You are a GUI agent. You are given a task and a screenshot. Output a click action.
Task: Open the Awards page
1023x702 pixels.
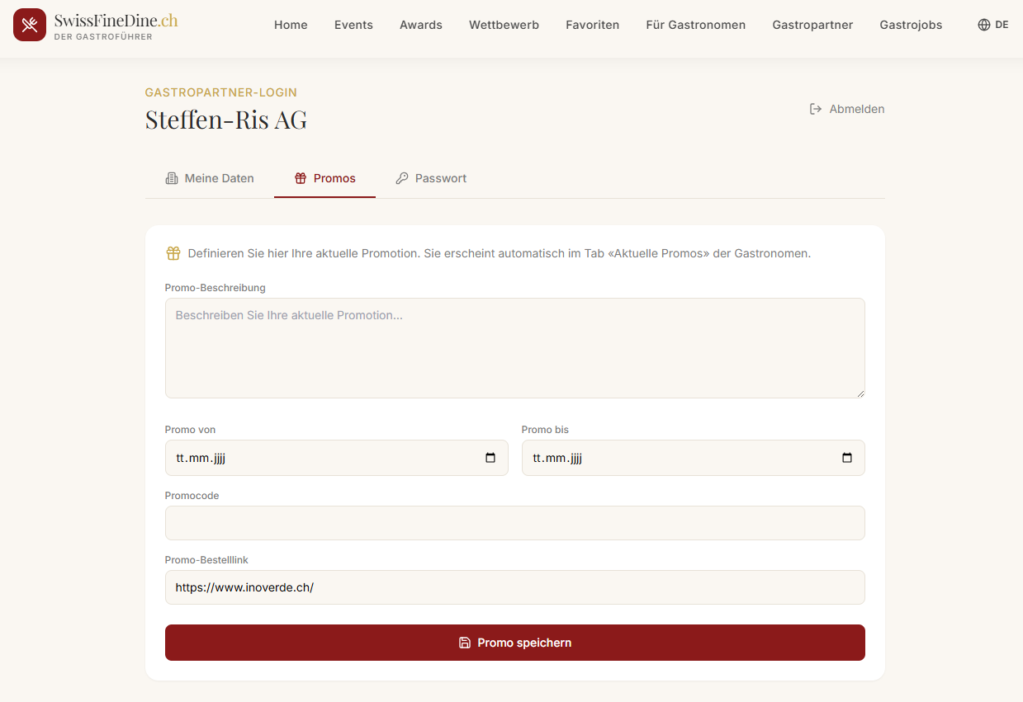(x=421, y=25)
